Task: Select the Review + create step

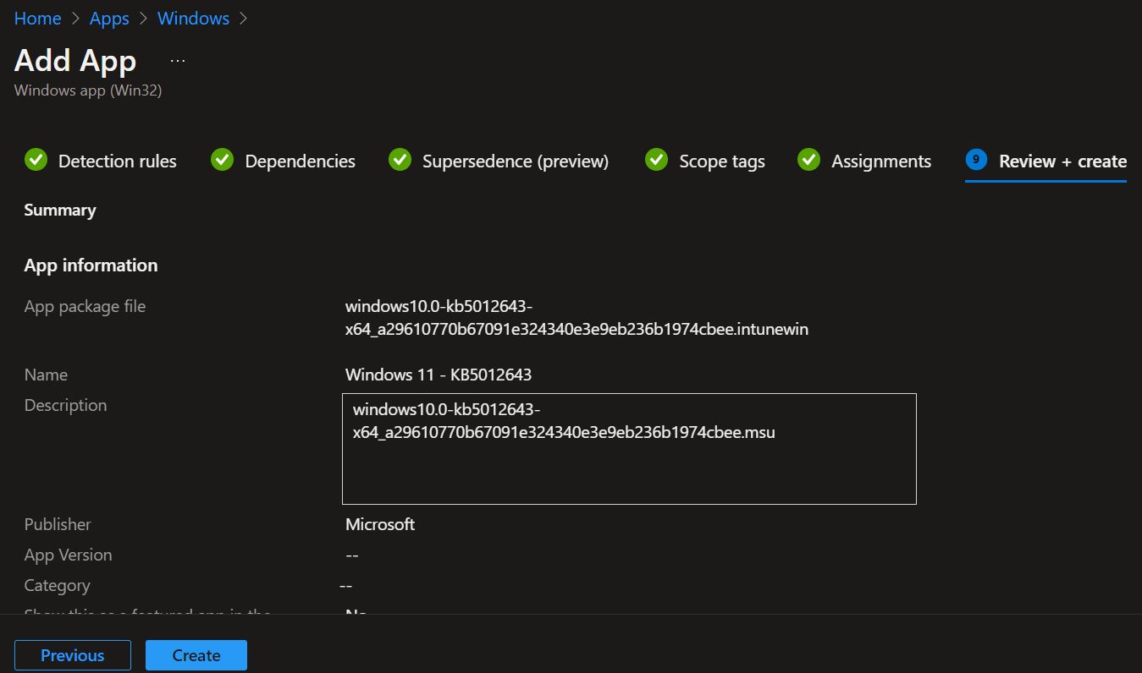Action: [1062, 161]
